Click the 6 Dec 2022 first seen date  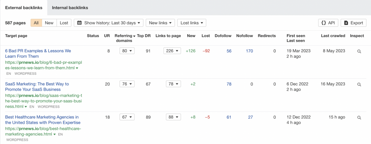click(x=298, y=84)
